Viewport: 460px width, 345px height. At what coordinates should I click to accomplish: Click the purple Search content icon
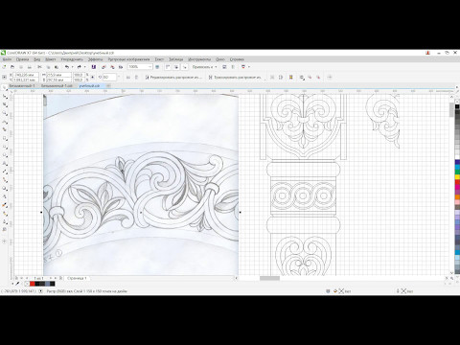[x=94, y=67]
